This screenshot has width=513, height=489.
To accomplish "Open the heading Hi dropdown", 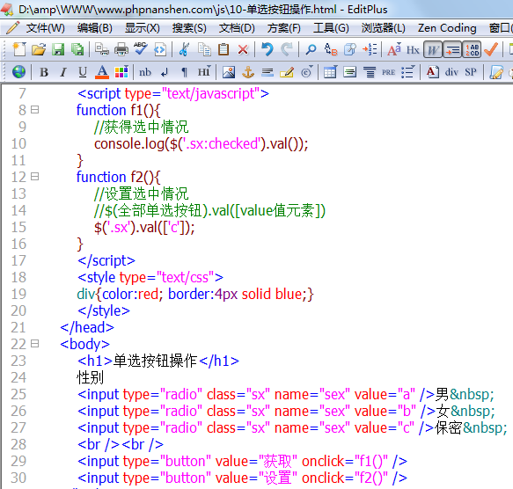I will click(204, 71).
